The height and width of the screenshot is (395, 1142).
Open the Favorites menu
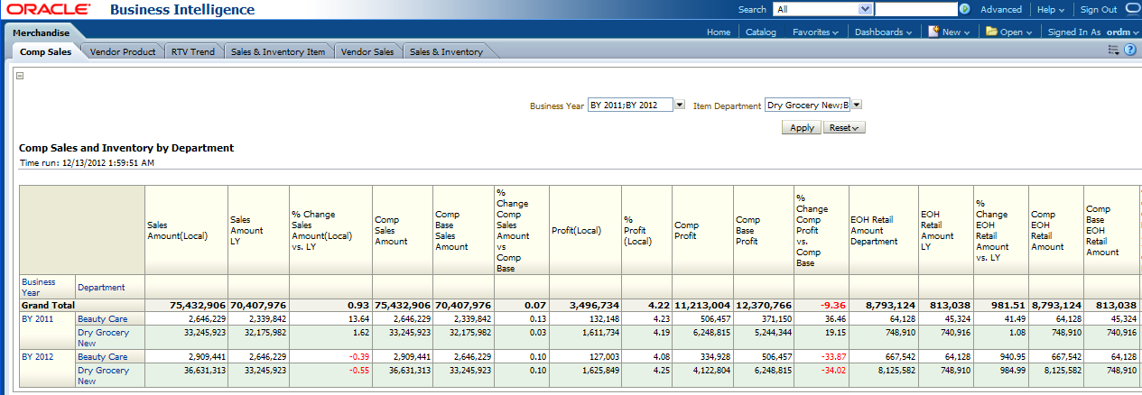[x=815, y=32]
